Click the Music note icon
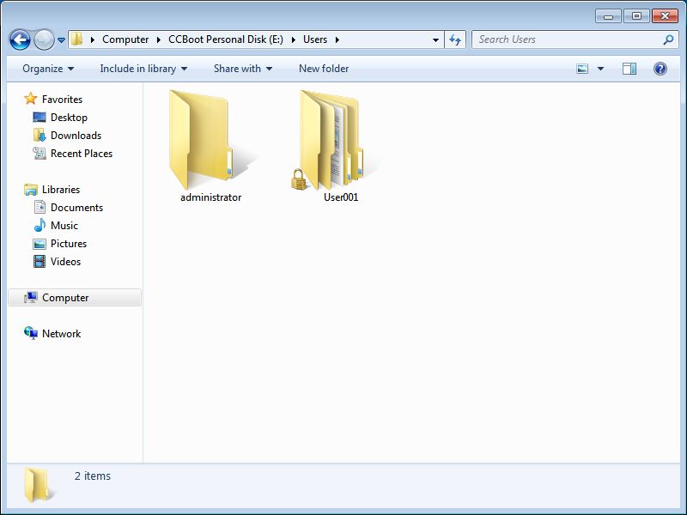The height and width of the screenshot is (515, 687). [40, 225]
